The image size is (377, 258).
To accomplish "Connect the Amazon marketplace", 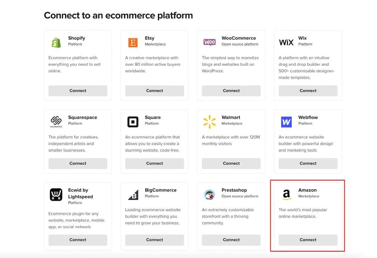I will 308,240.
